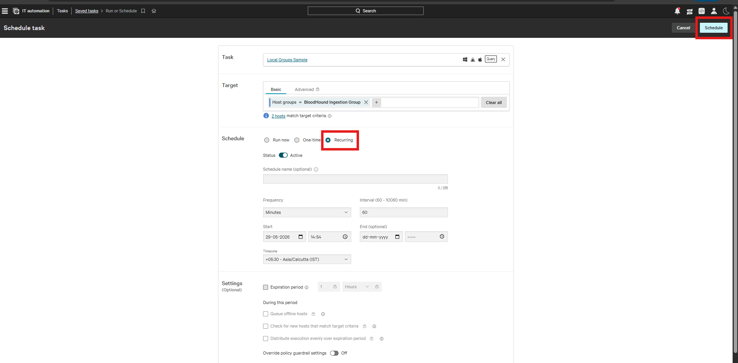This screenshot has height=363, width=738.
Task: Click the Schedule button
Action: tap(714, 28)
